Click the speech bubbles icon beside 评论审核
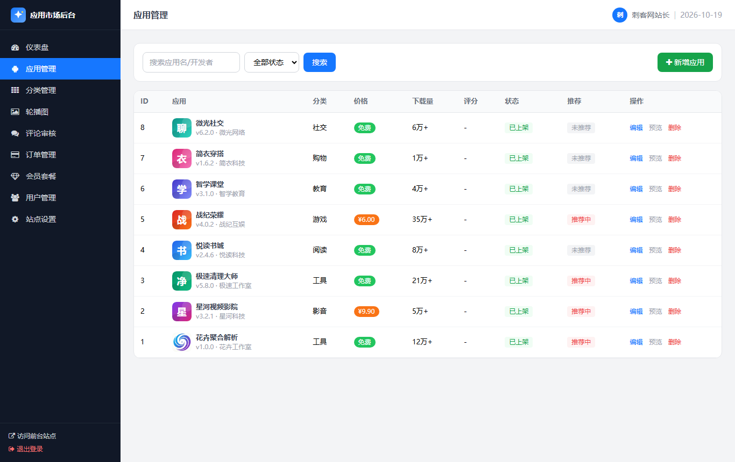Viewport: 735px width, 462px height. pyautogui.click(x=15, y=133)
